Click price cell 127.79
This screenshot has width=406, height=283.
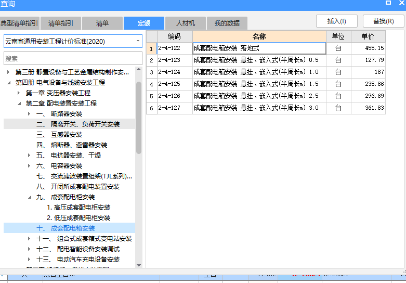[x=368, y=60]
